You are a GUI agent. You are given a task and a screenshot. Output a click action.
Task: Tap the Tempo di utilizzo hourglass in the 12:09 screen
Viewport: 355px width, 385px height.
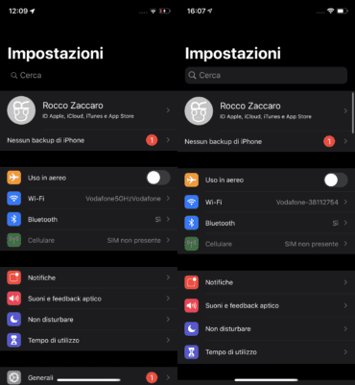tap(14, 340)
